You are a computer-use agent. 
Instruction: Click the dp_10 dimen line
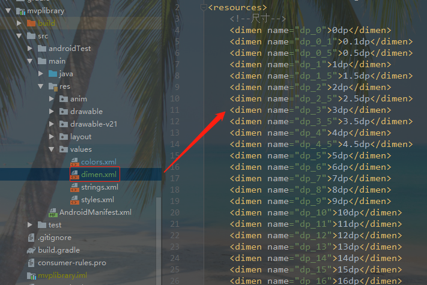316,212
